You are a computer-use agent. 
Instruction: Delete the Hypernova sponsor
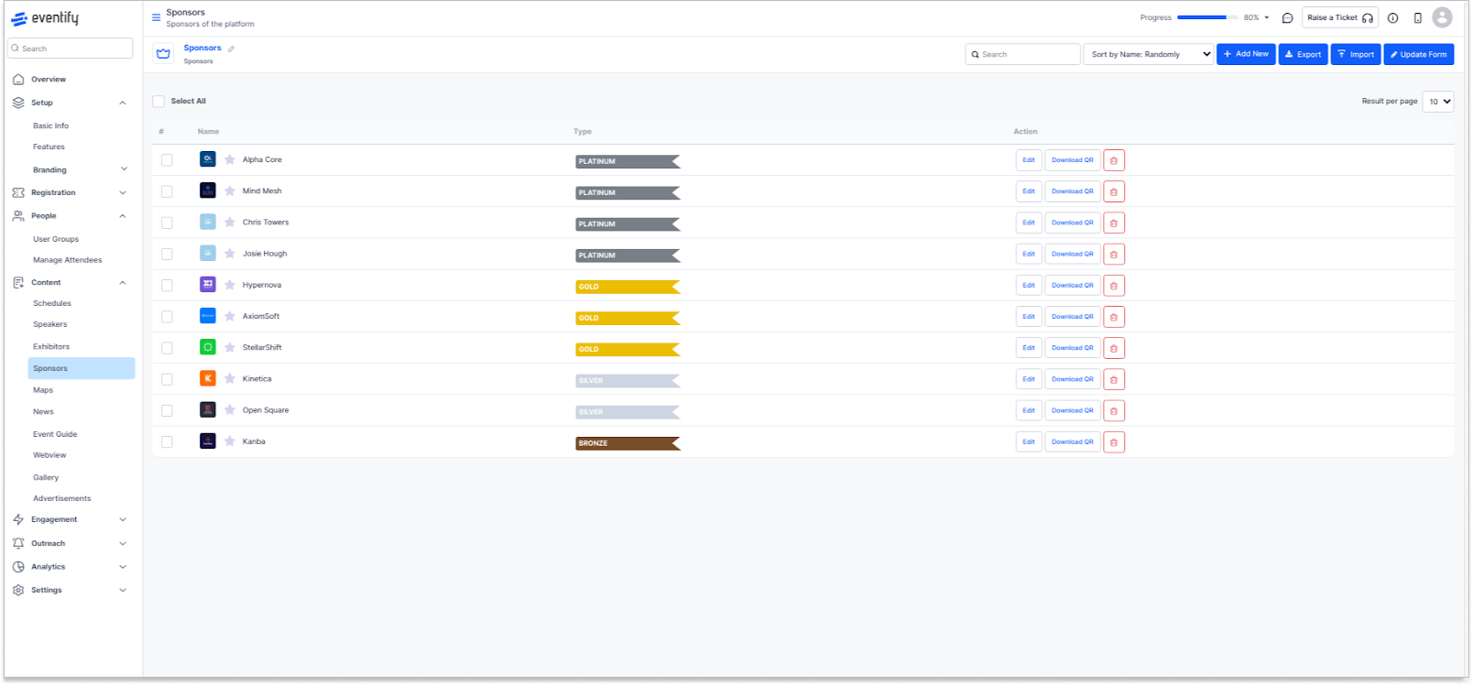(1114, 286)
